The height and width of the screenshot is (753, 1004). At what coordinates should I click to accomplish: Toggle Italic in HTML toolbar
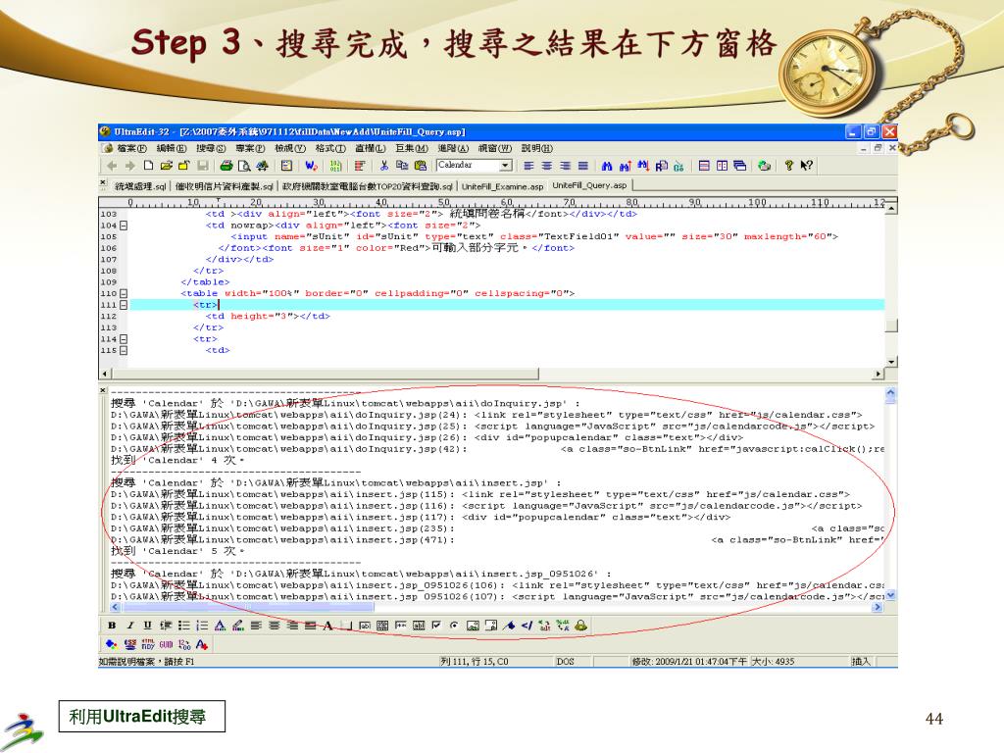click(130, 626)
